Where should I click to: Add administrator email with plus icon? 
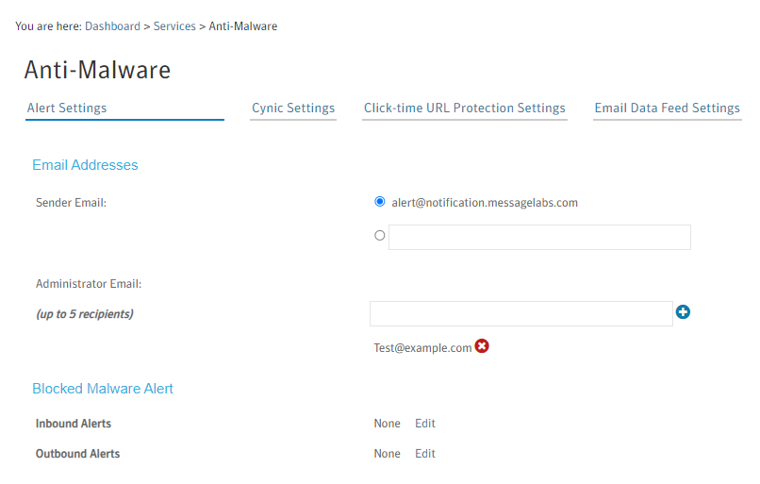click(684, 312)
